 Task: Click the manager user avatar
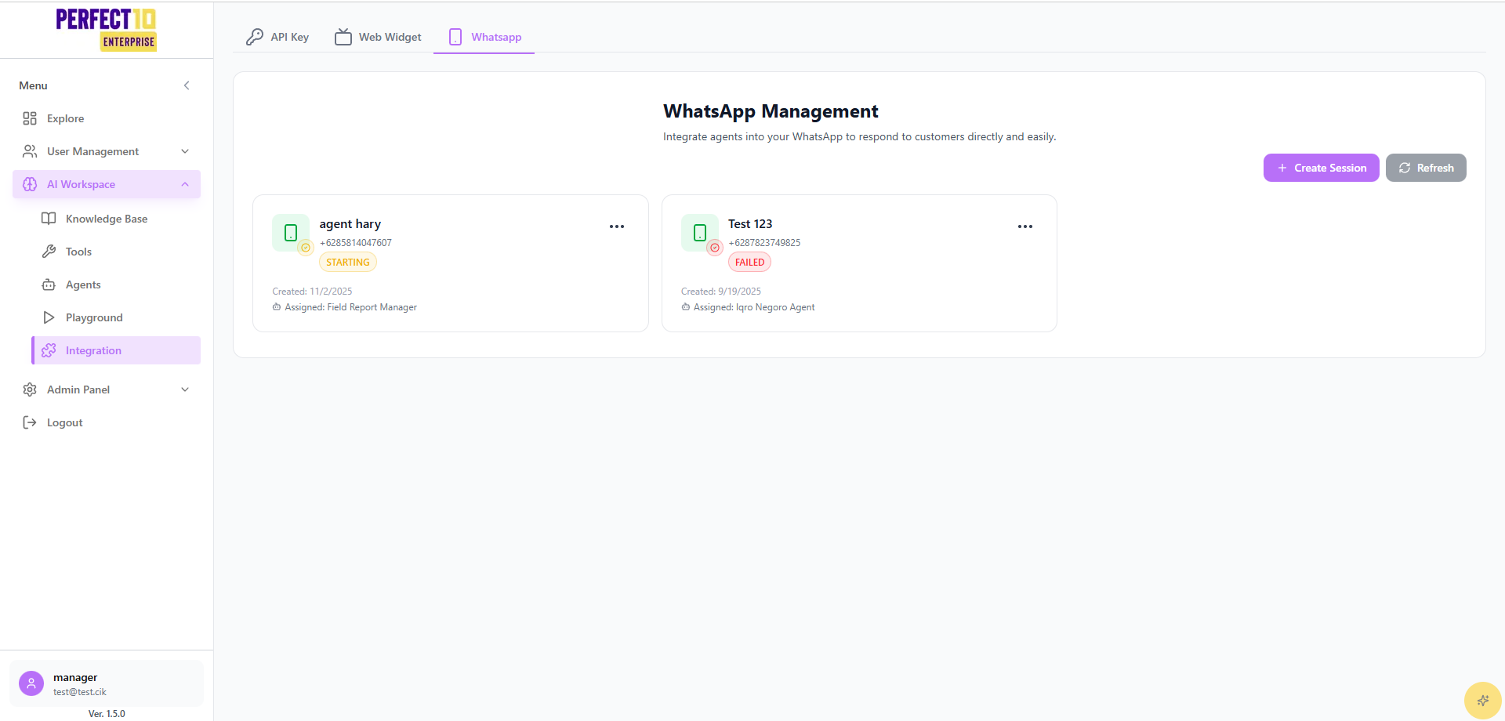click(x=31, y=683)
